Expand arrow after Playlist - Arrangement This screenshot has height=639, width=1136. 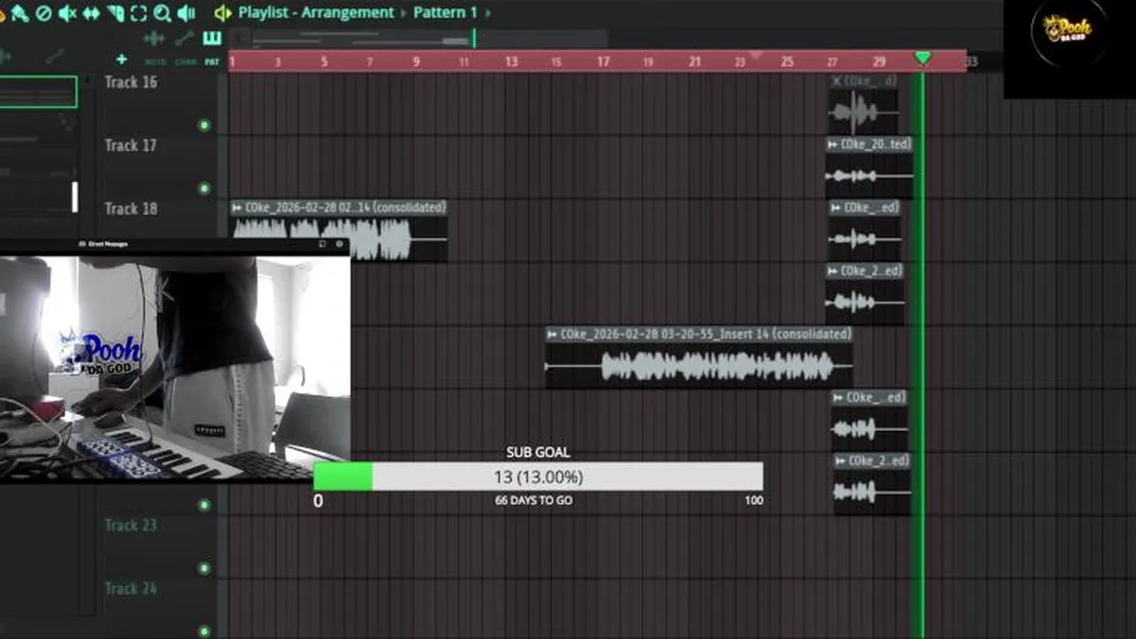coord(404,12)
